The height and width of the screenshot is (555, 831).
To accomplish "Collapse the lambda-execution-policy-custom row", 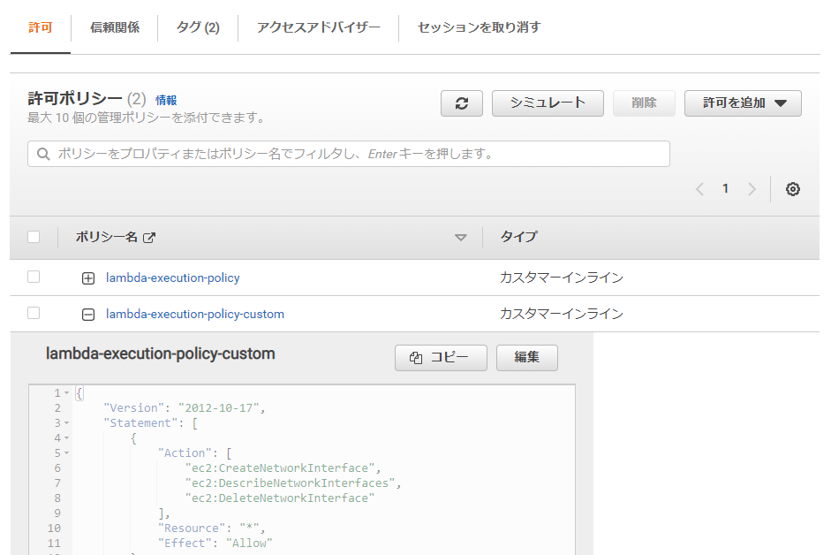I will tap(88, 315).
